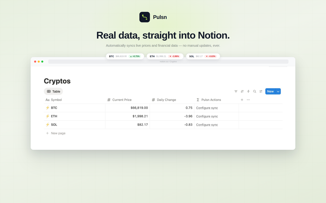Click Configure sync link for SOL
This screenshot has width=326, height=203.
(x=207, y=125)
